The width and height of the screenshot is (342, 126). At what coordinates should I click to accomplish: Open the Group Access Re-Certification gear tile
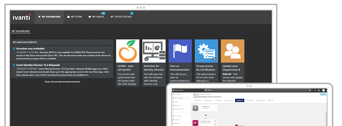(x=206, y=51)
